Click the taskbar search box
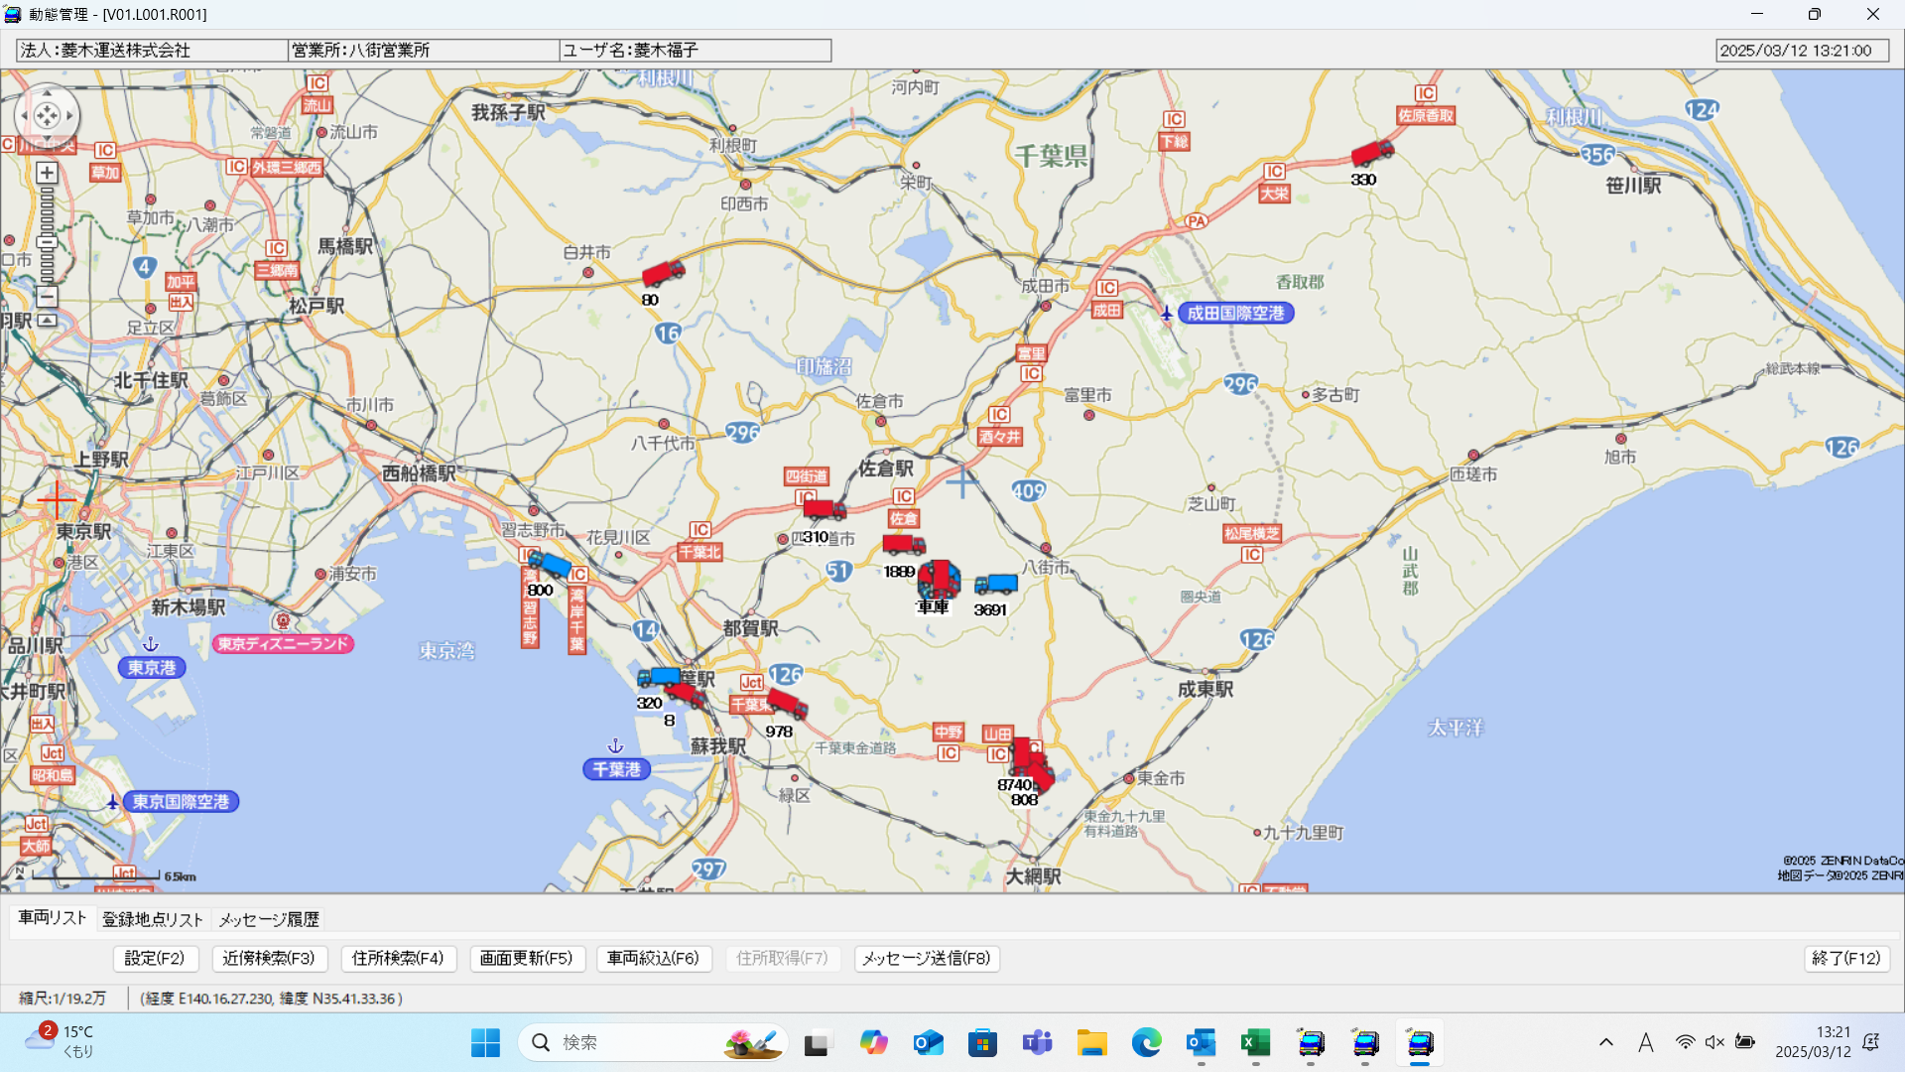The width and height of the screenshot is (1905, 1072). coord(653,1043)
